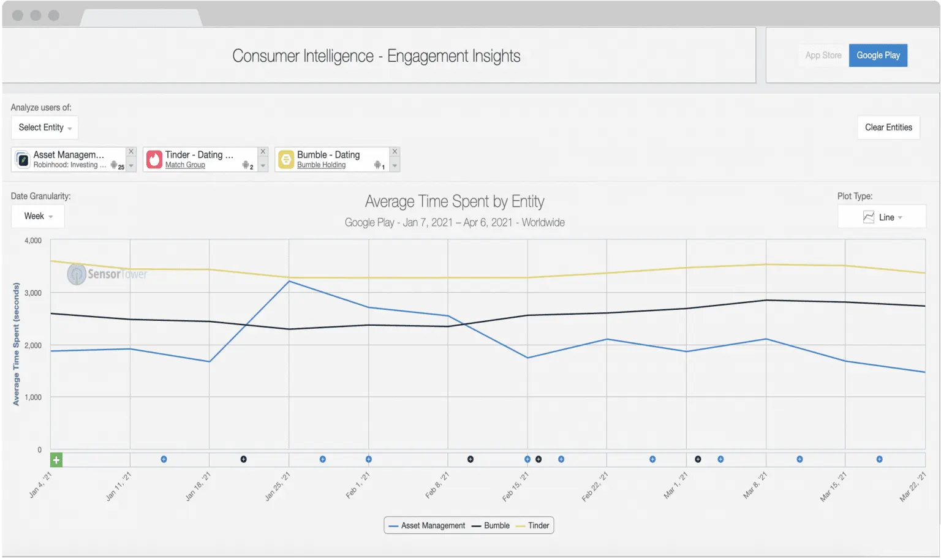This screenshot has height=559, width=941.
Task: Expand Tinder chip dropdown arrow
Action: [x=263, y=165]
